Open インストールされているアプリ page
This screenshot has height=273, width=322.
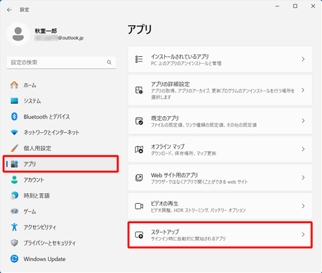[220, 59]
